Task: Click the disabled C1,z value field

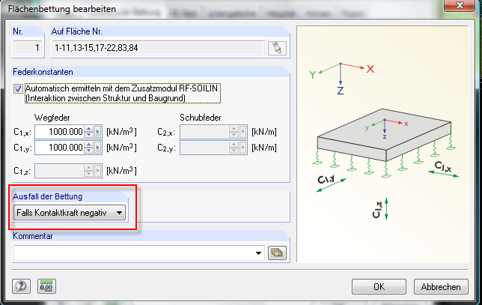Action: point(59,171)
